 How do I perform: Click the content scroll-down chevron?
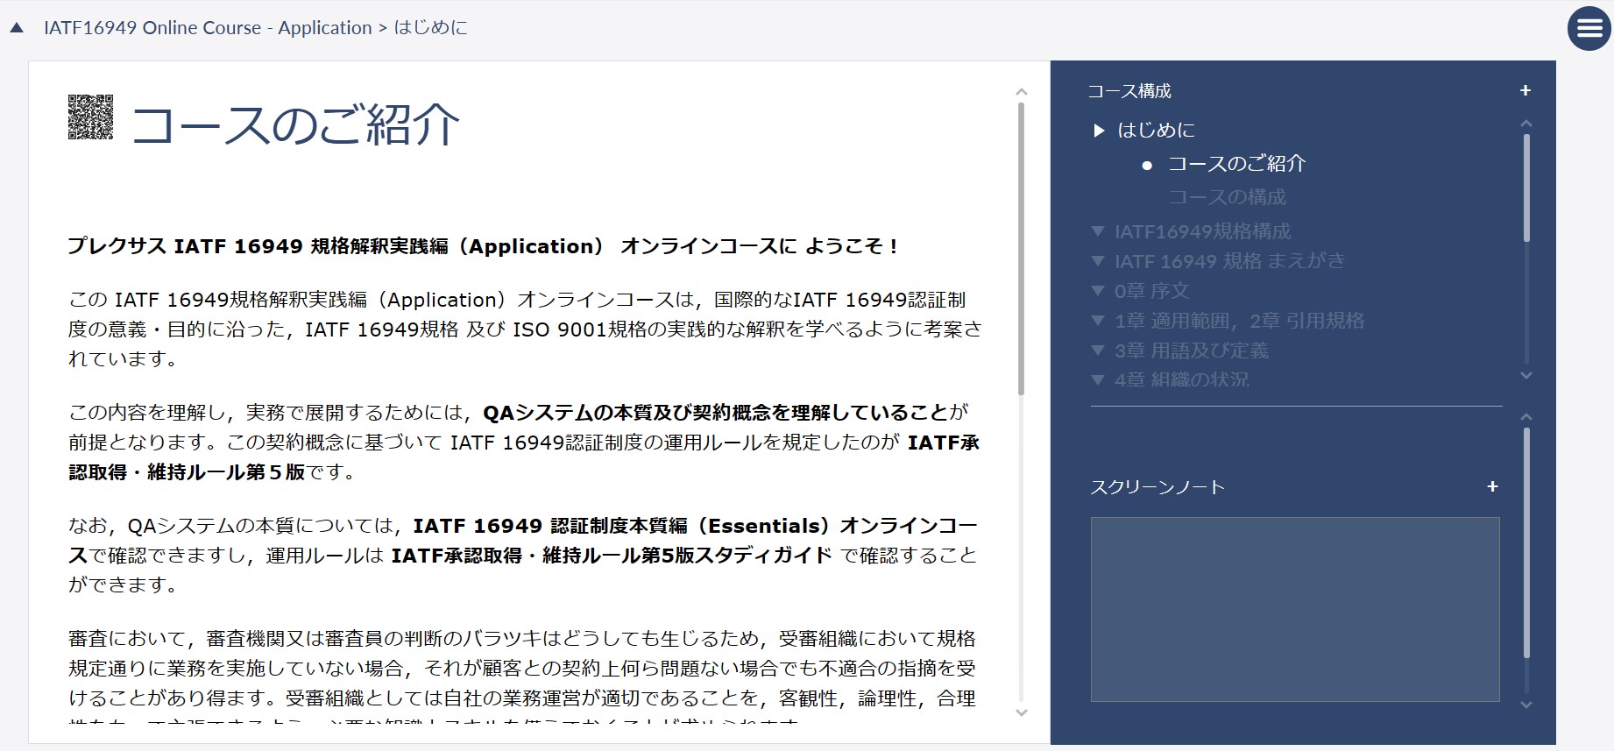(x=1021, y=712)
